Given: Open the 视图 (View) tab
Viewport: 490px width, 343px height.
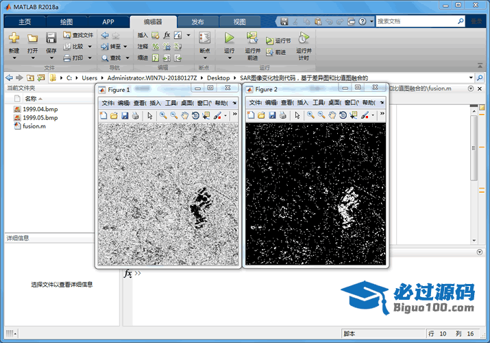Looking at the screenshot, I should [x=240, y=22].
